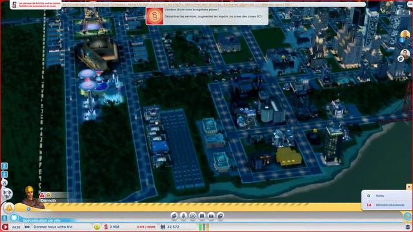Image resolution: width=413 pixels, height=232 pixels.
Task: Open the last round center toolbar icon
Action: [220, 216]
